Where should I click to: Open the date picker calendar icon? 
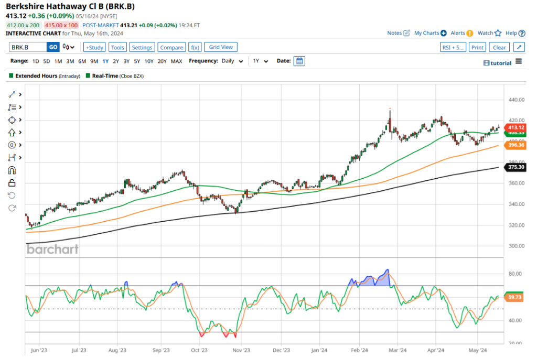(299, 61)
